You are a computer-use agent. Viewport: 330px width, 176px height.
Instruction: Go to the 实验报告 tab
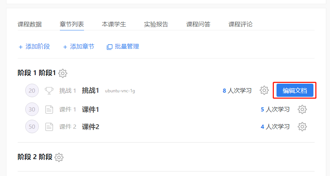156,24
